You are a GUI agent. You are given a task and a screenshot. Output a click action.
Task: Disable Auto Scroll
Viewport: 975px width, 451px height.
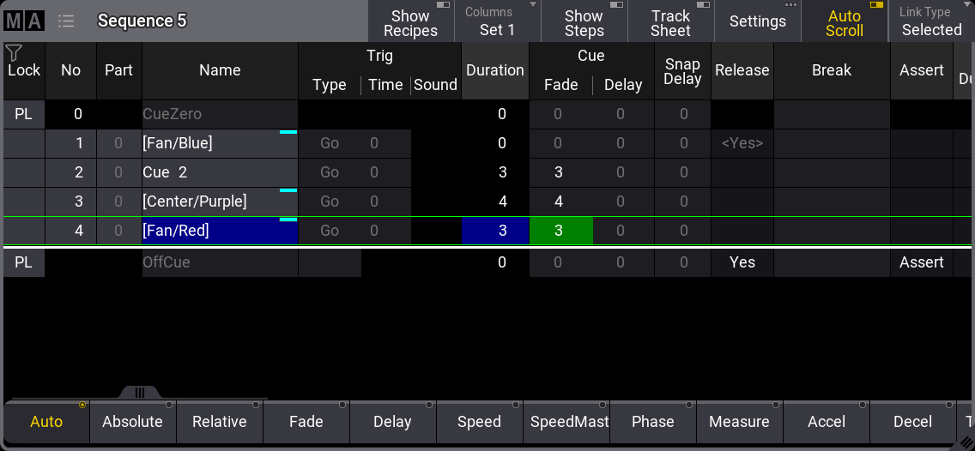click(844, 22)
